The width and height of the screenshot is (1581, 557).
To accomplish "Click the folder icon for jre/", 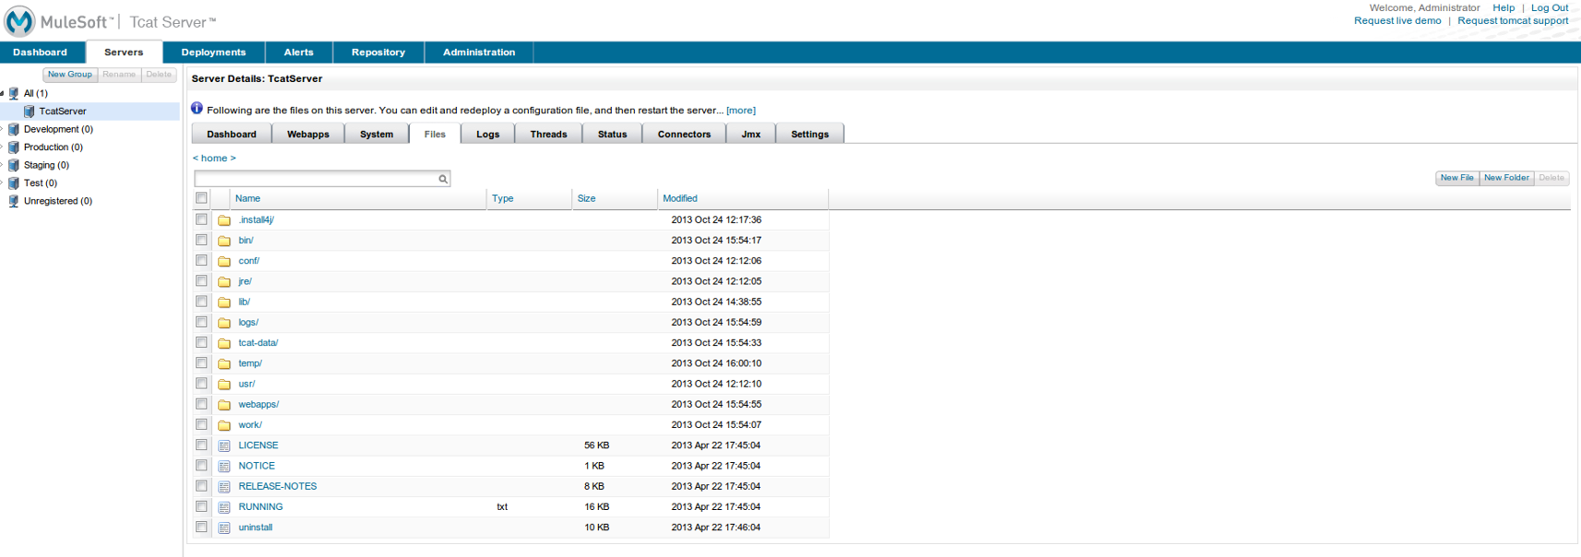I will pos(224,281).
